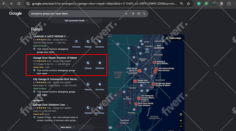Open Garage Door Repair Services Of Miami listing

(x=55, y=58)
